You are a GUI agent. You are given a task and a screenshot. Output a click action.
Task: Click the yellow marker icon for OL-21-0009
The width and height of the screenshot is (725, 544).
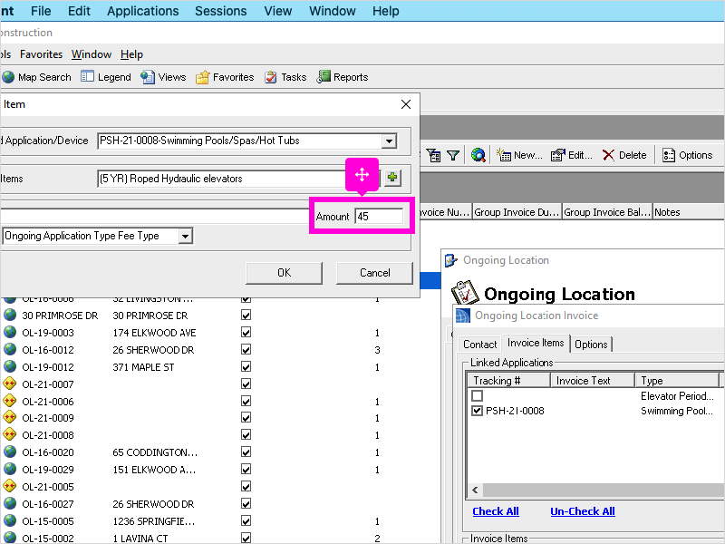(10, 418)
